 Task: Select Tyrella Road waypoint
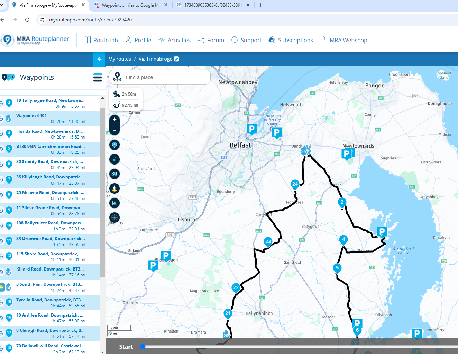(x=50, y=303)
